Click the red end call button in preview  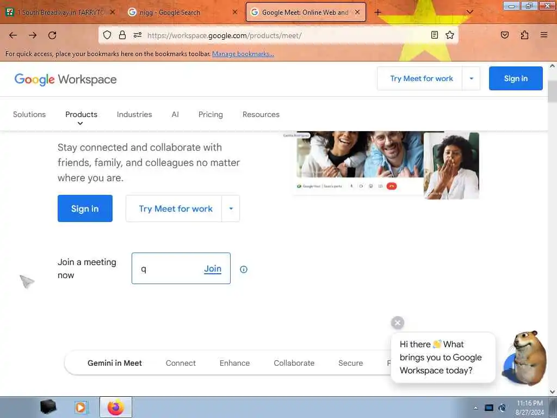pyautogui.click(x=392, y=186)
